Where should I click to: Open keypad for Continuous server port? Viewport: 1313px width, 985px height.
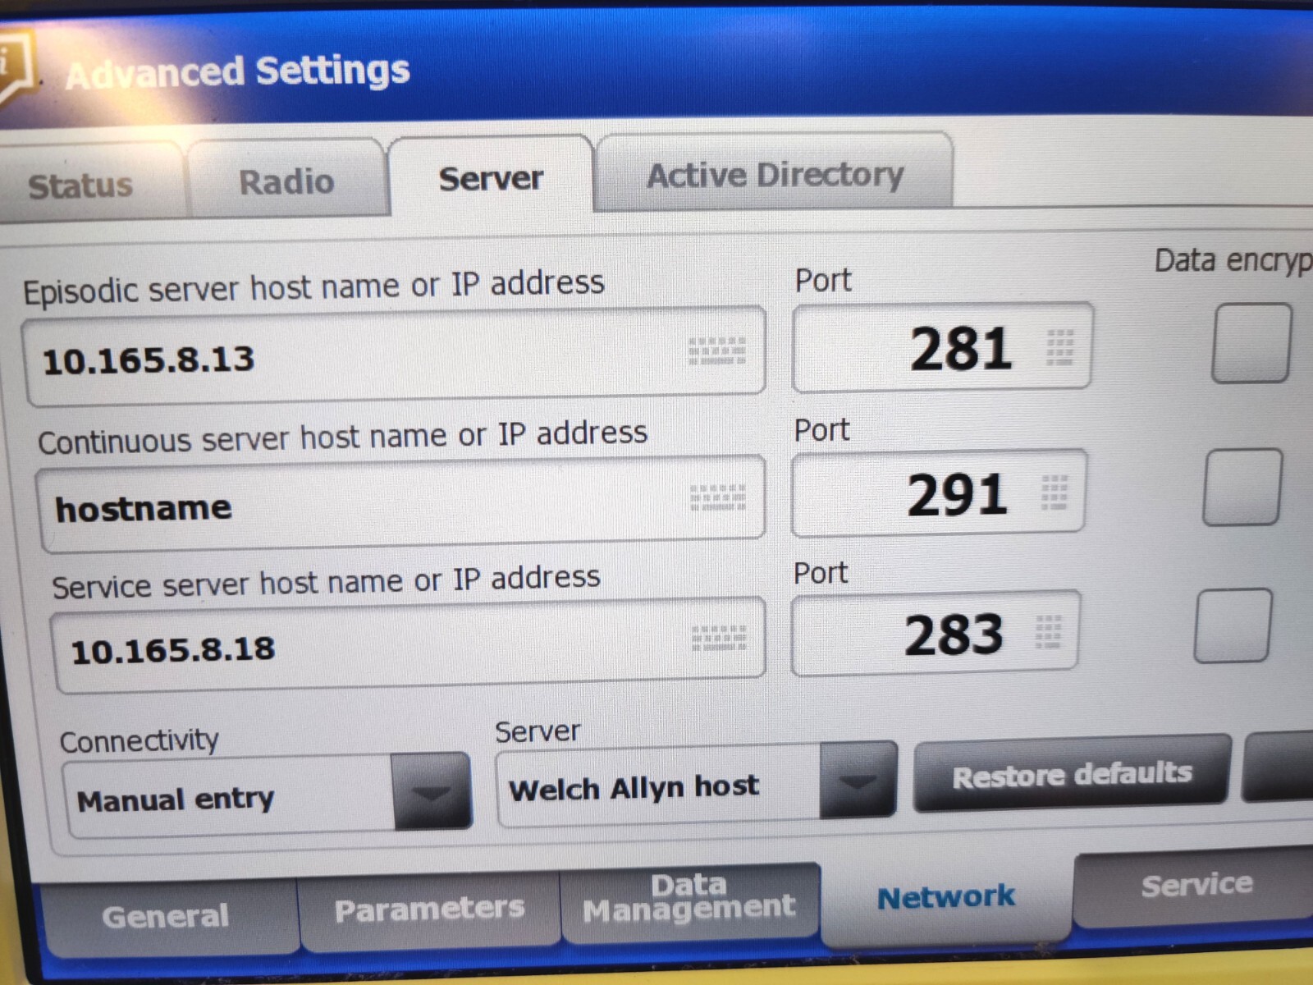(x=1055, y=492)
